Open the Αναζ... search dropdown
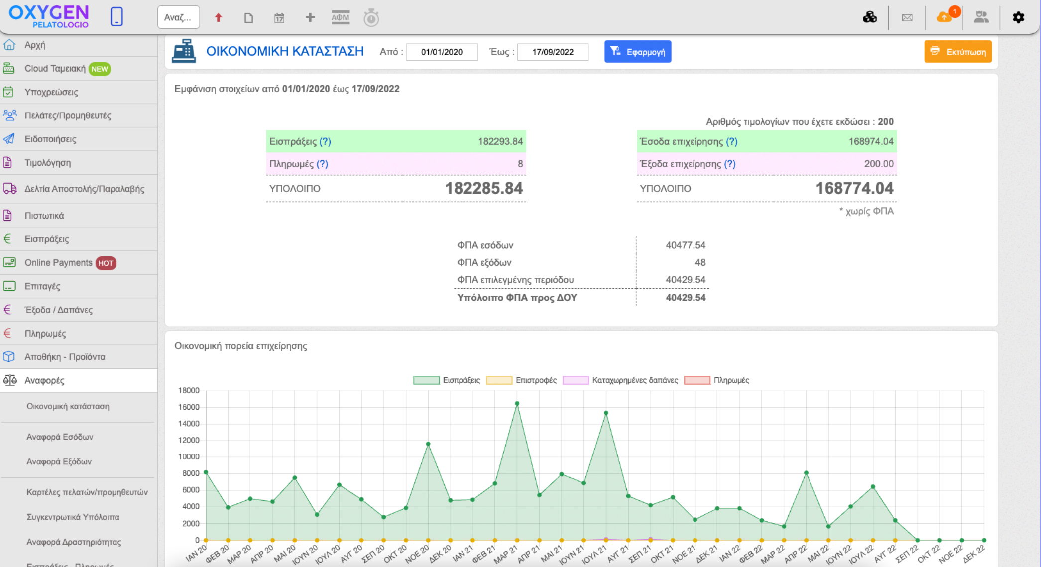The height and width of the screenshot is (567, 1041). point(178,17)
